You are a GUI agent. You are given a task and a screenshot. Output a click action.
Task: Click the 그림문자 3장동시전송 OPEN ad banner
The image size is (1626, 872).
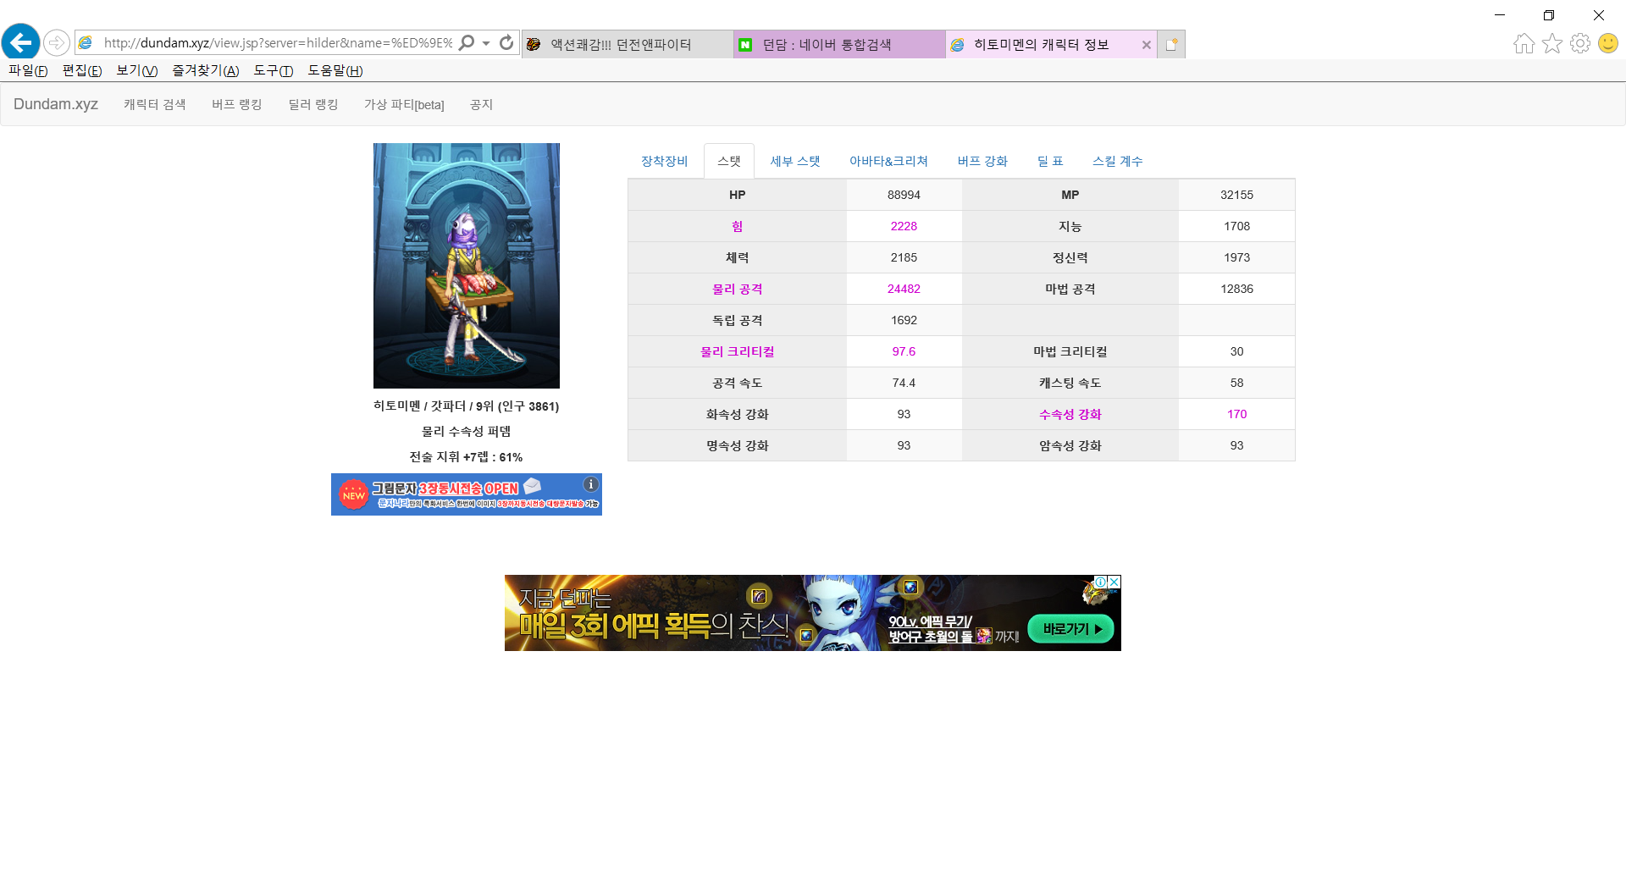pyautogui.click(x=467, y=494)
